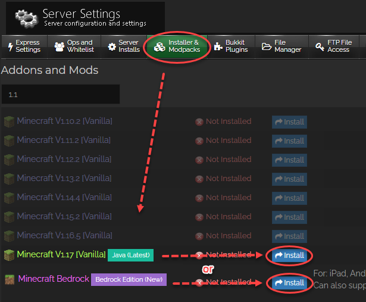Install Minecraft V1.17 Vanilla Java
The height and width of the screenshot is (302, 366).
pos(289,256)
